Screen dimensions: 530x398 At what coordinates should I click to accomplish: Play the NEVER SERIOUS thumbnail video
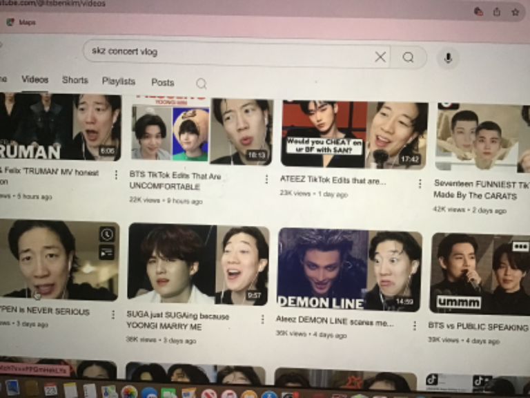[x=59, y=260]
